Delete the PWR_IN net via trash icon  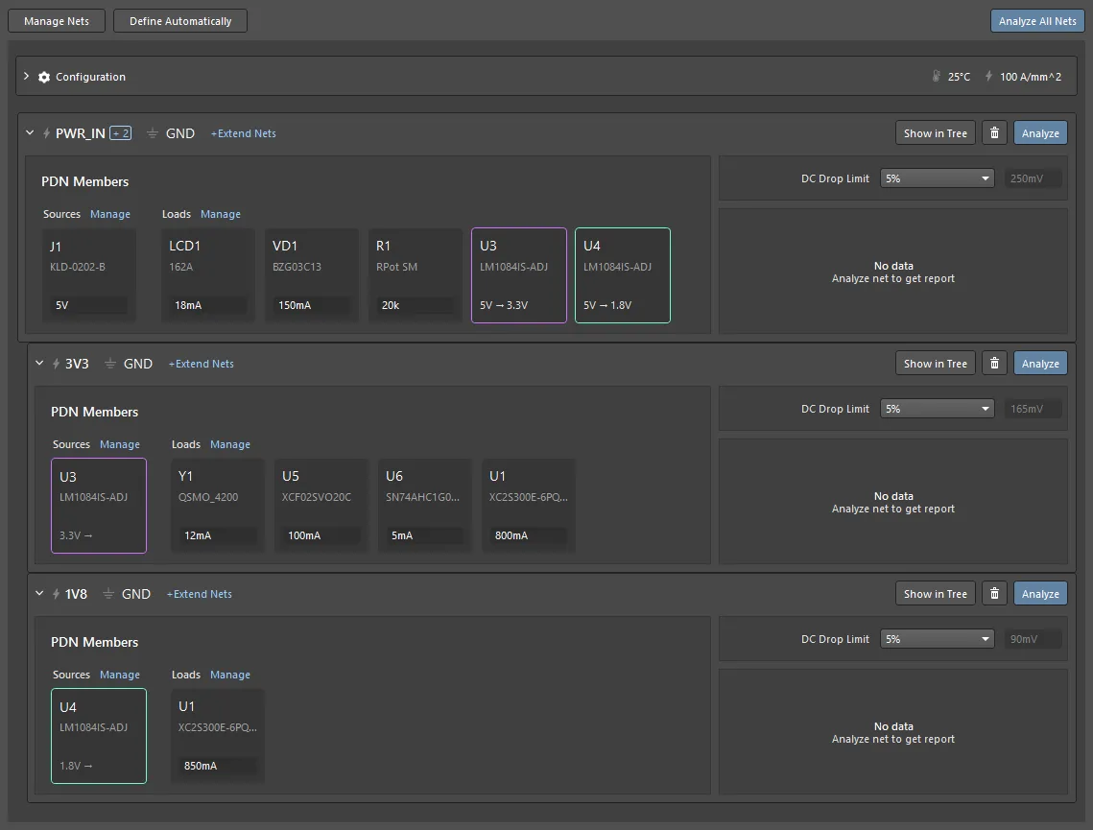(994, 133)
